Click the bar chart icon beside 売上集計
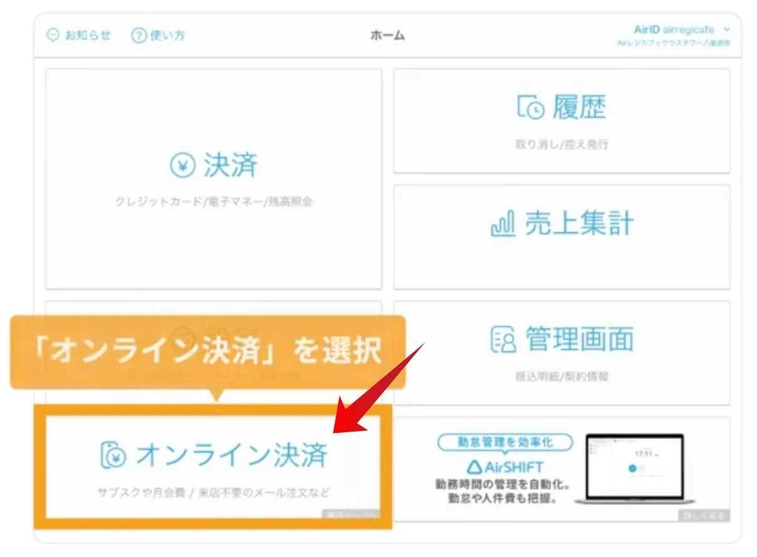This screenshot has width=757, height=557. click(x=503, y=224)
